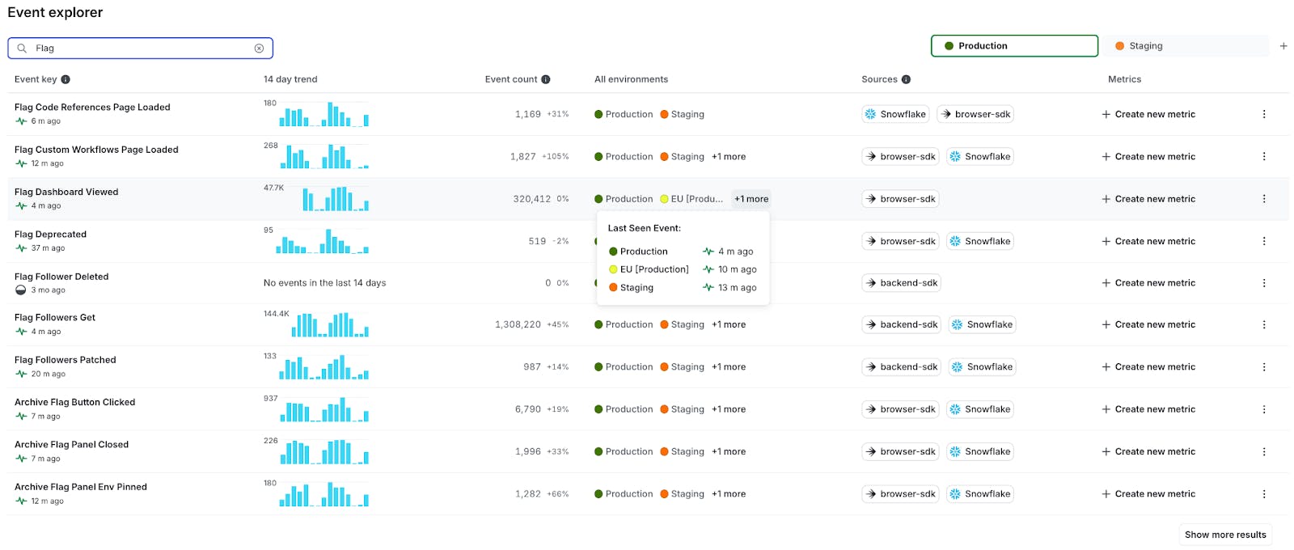Open kebab menu for Flag Code References row
Image resolution: width=1294 pixels, height=550 pixels.
pos(1264,114)
